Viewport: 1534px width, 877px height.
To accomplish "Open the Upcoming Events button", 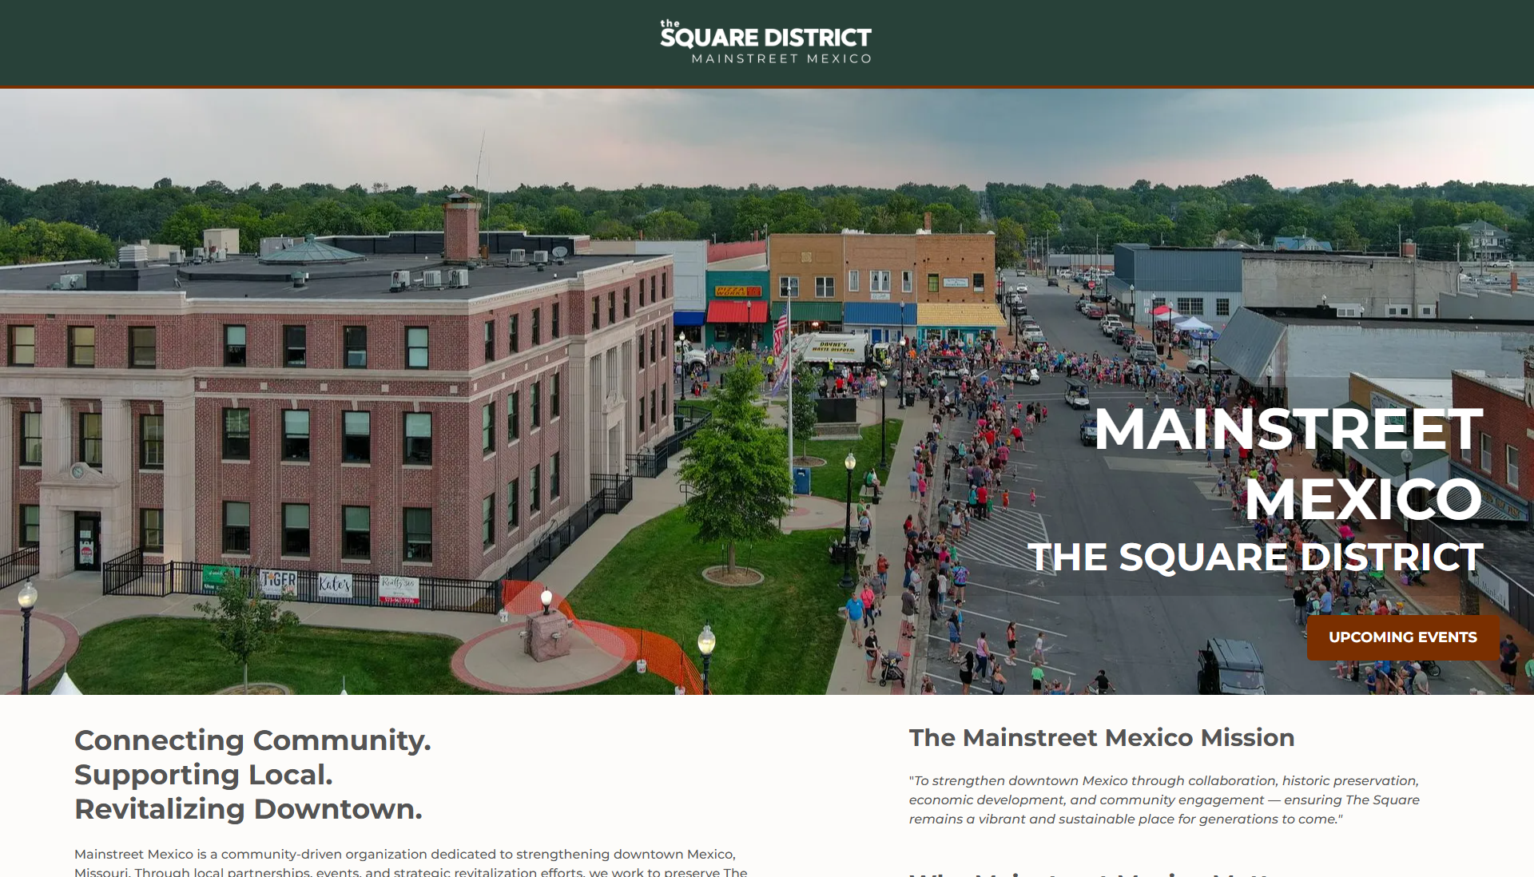I will pos(1403,637).
